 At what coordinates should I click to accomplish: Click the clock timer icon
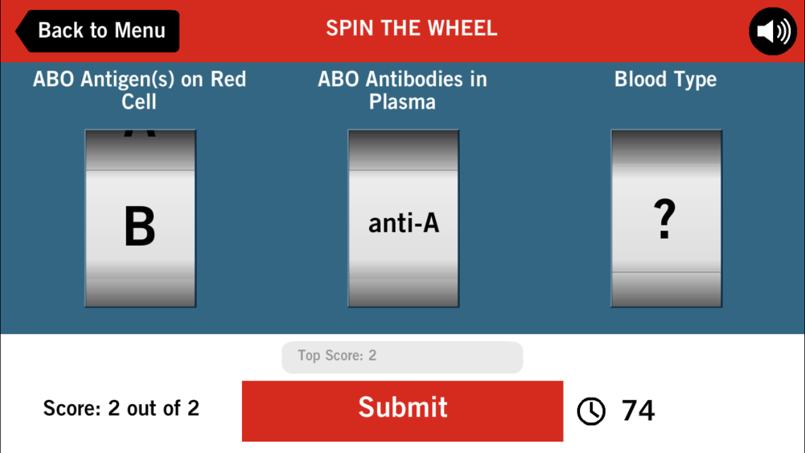point(591,411)
